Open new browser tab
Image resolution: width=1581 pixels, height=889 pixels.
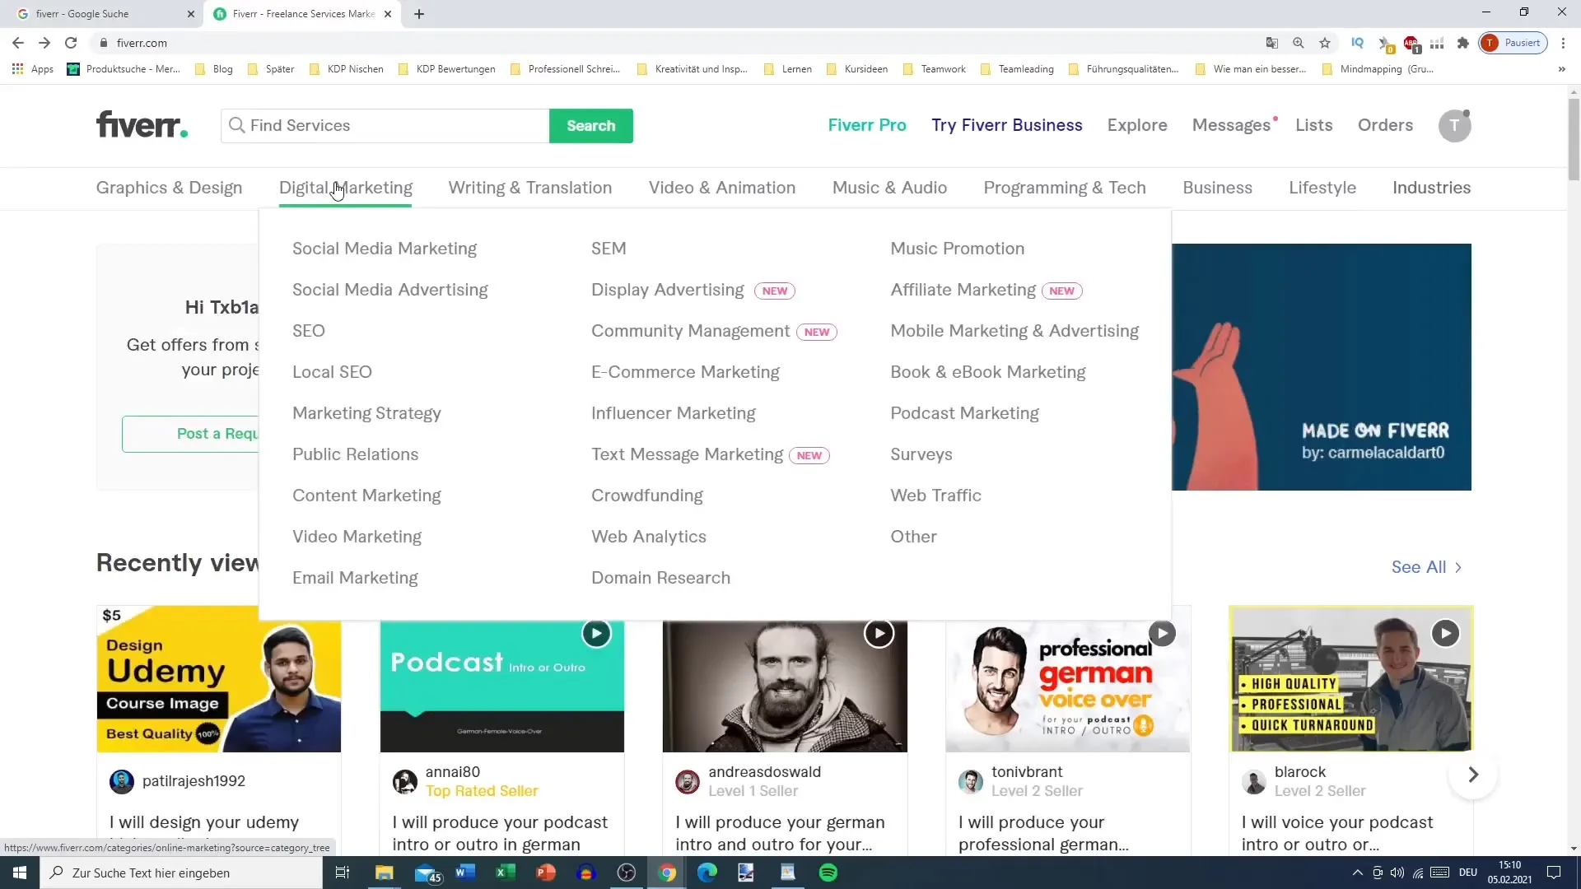[419, 14]
